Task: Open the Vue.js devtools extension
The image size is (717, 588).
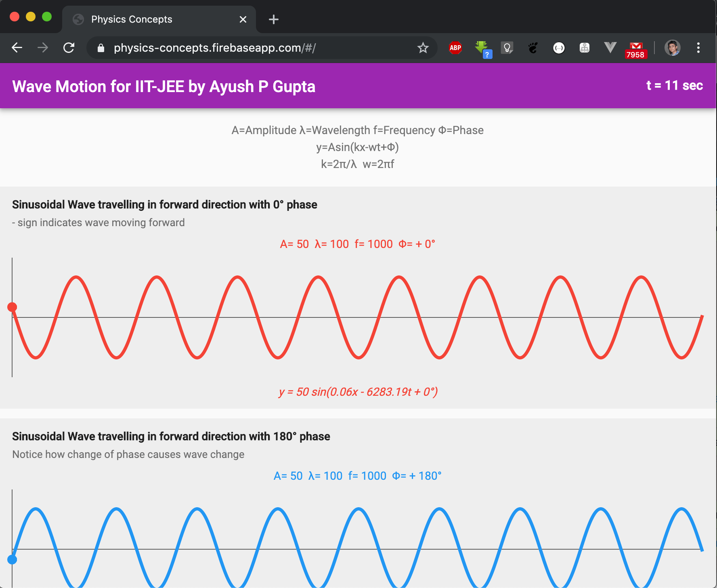Action: pyautogui.click(x=610, y=48)
